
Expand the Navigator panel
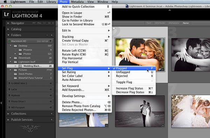[8, 23]
